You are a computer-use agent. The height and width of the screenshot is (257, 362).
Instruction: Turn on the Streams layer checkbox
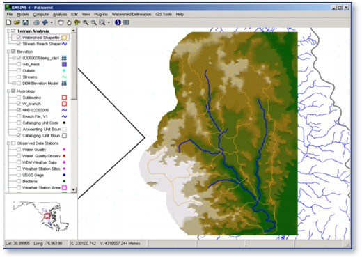pos(19,77)
